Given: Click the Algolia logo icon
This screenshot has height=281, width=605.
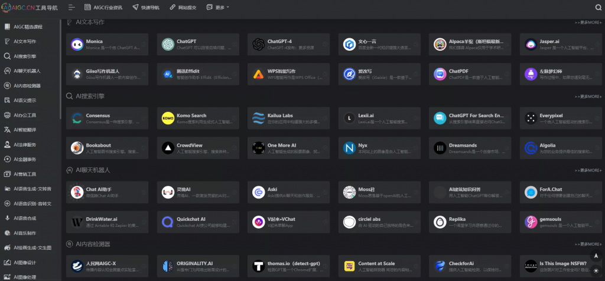Looking at the screenshot, I should click(531, 148).
